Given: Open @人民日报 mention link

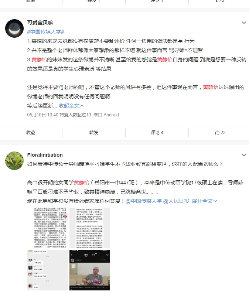Looking at the screenshot, I should click(x=176, y=201).
